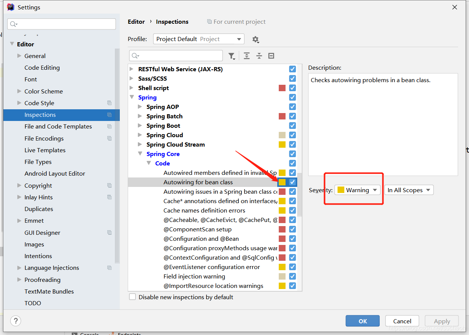The image size is (469, 335).
Task: Click the copy icon beside Code Style
Action: (109, 103)
